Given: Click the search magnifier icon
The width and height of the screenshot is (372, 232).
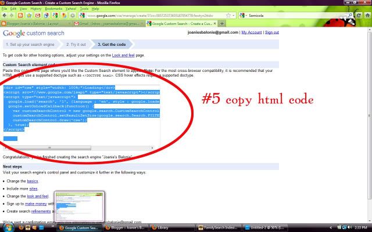Looking at the screenshot, I should 350,16.
